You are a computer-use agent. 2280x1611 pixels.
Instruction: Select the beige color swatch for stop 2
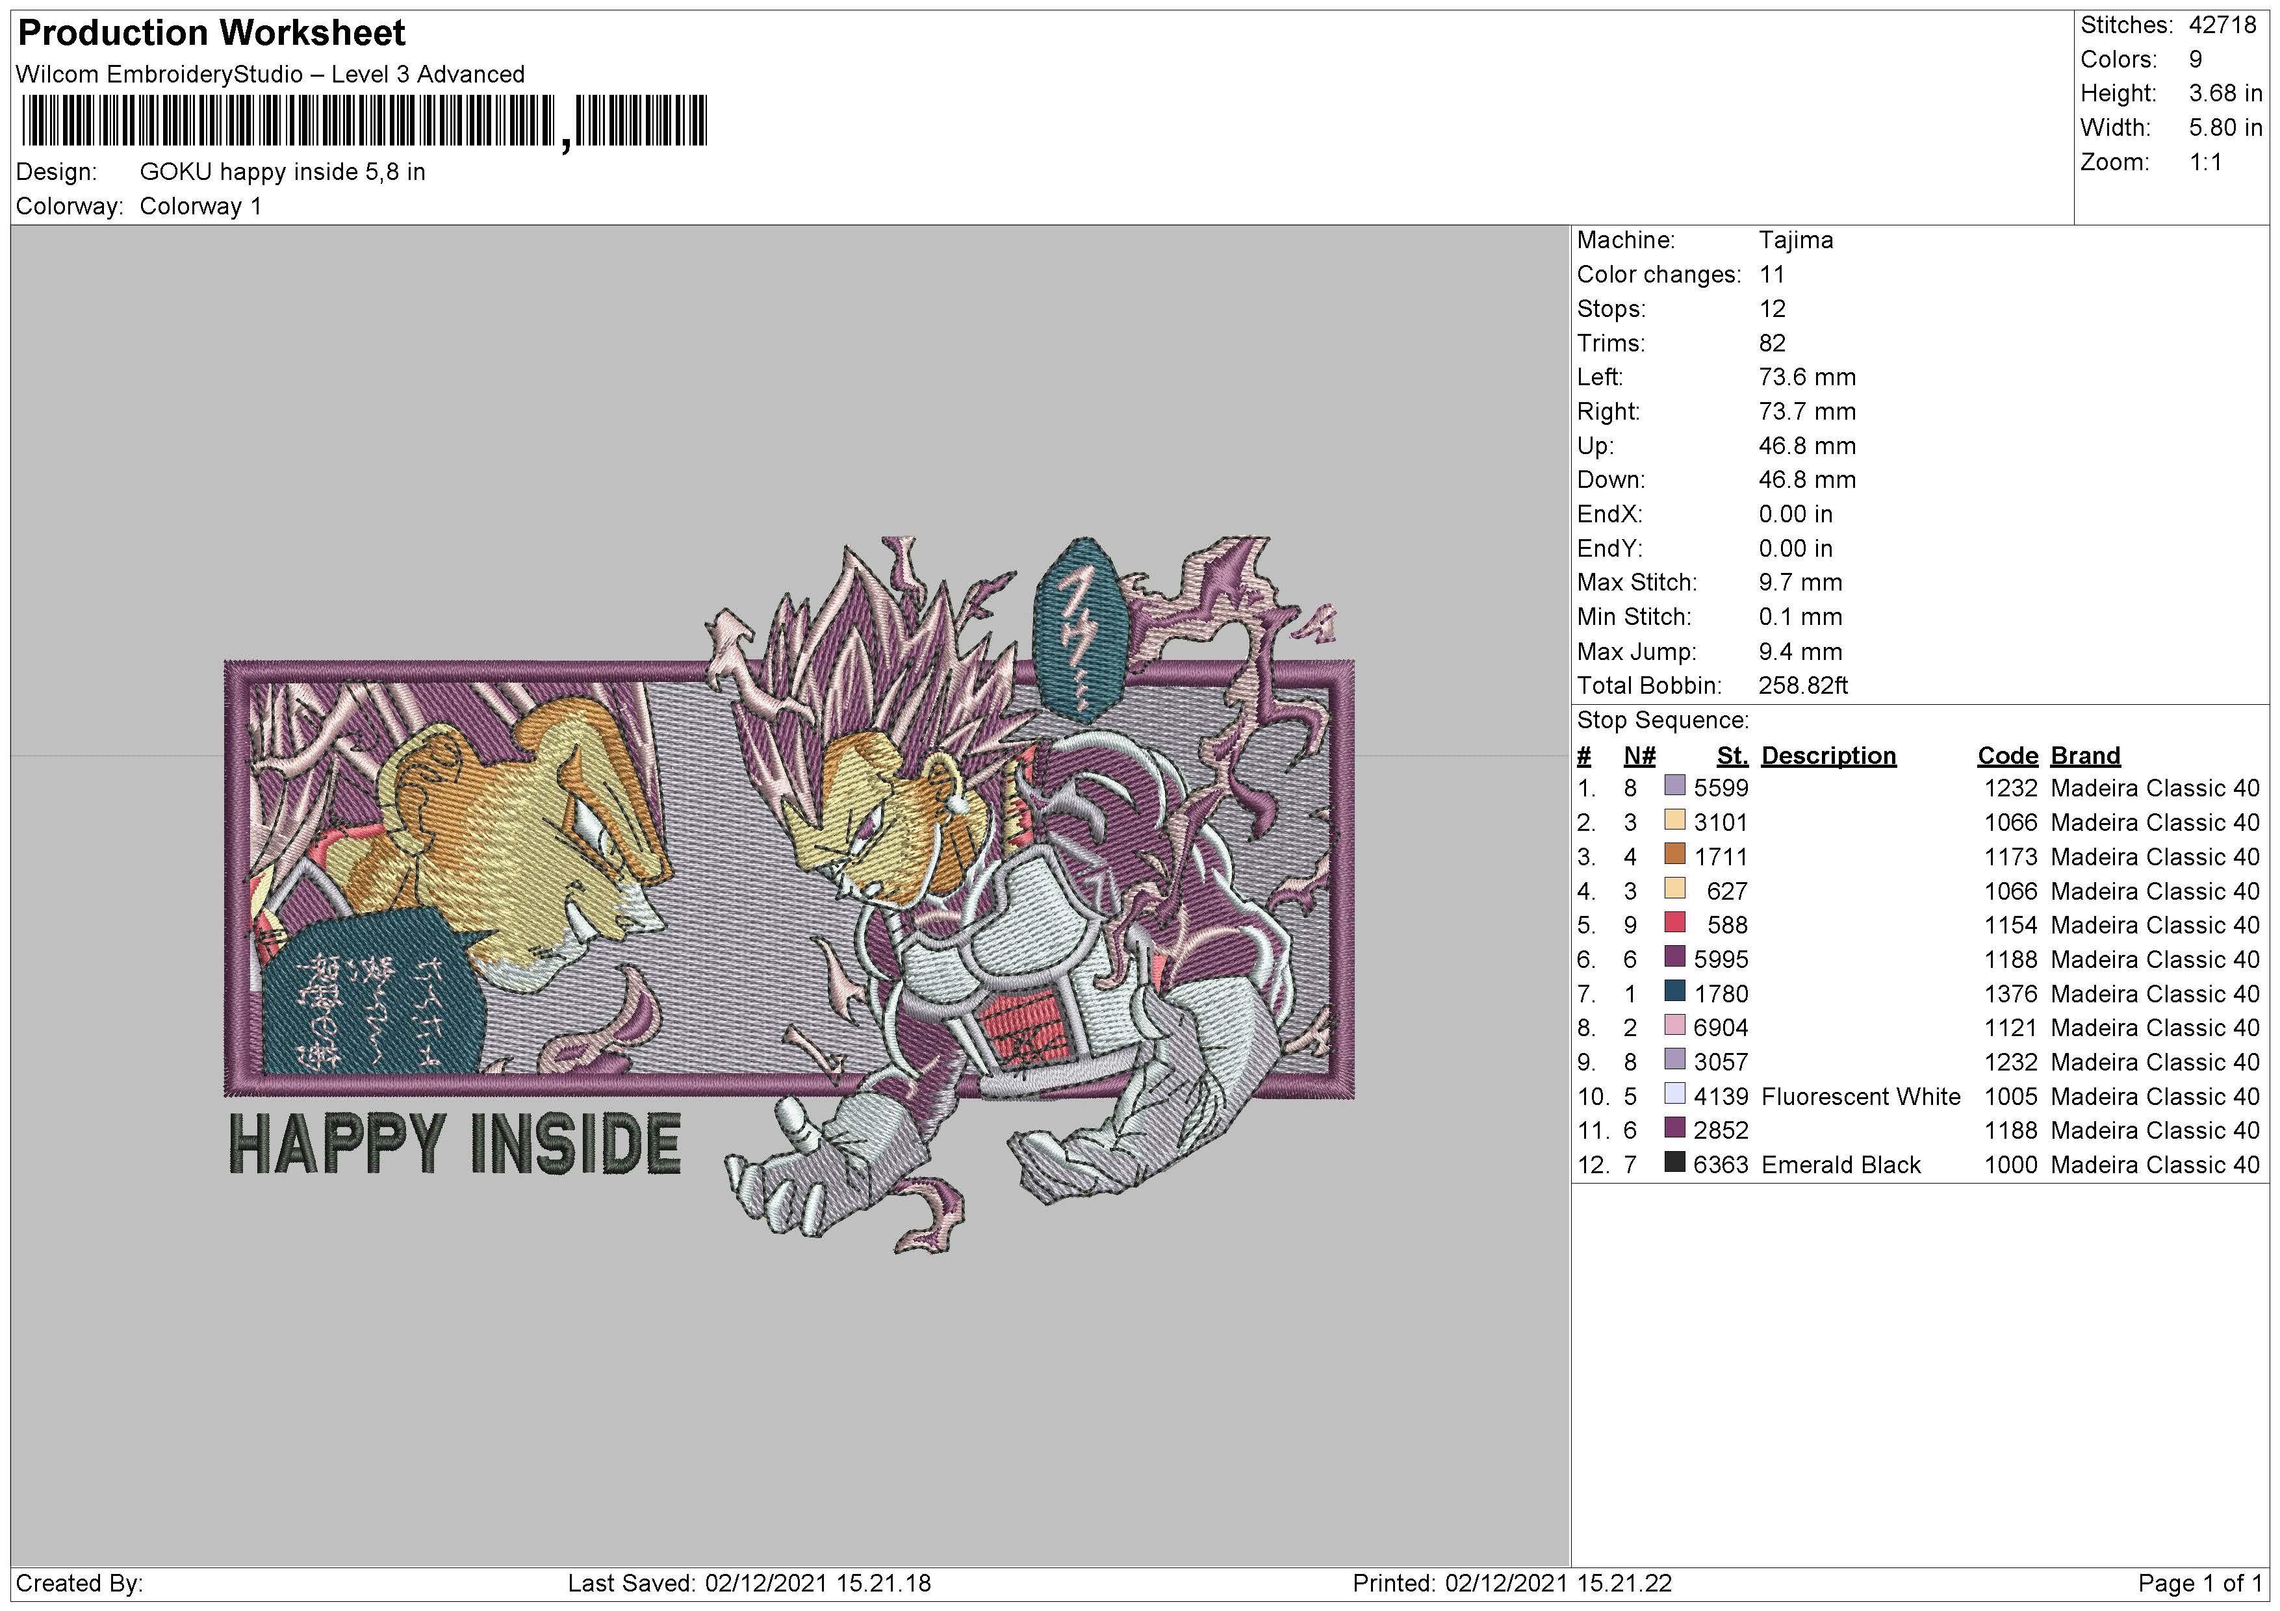(x=1674, y=821)
